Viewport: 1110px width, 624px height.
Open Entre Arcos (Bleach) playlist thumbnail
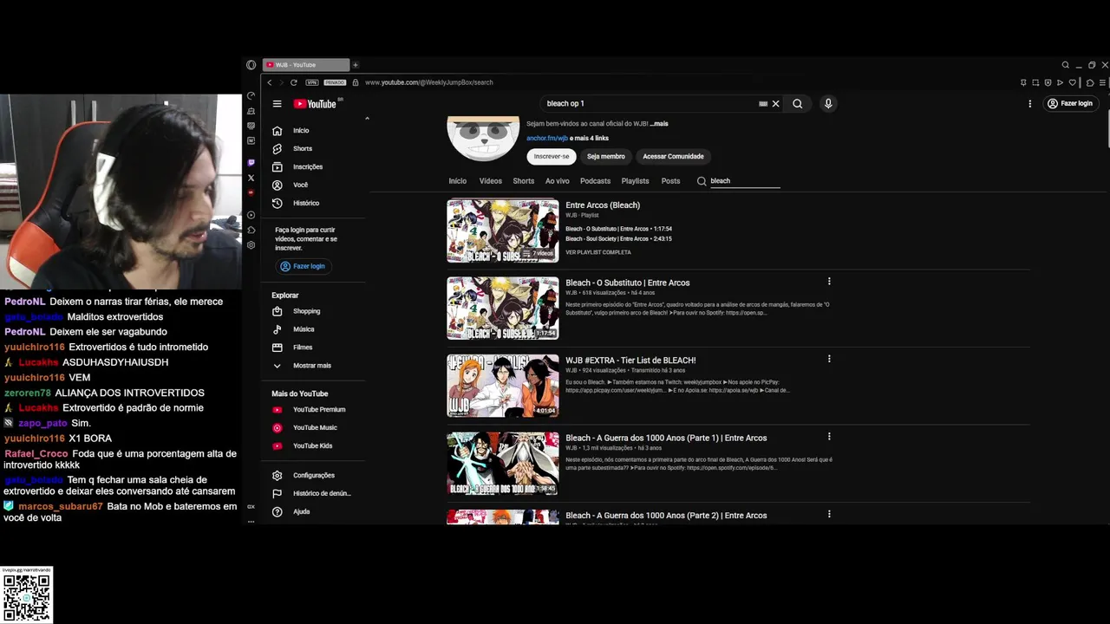tap(503, 231)
